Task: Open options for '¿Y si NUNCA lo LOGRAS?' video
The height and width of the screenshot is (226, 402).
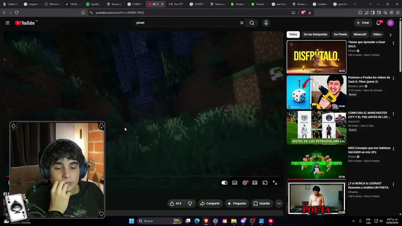Action: pos(393,185)
